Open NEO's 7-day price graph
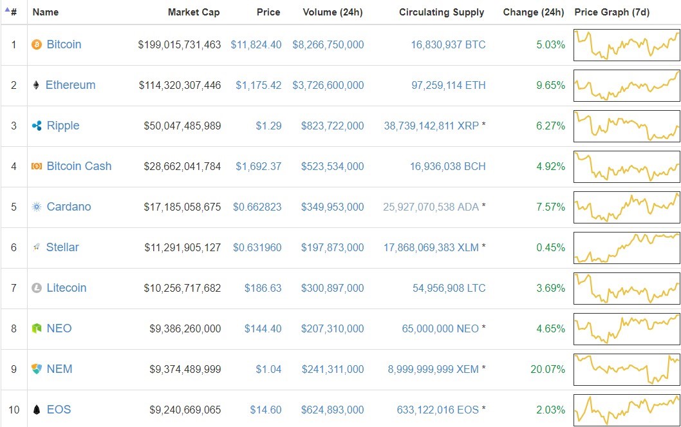 click(627, 329)
